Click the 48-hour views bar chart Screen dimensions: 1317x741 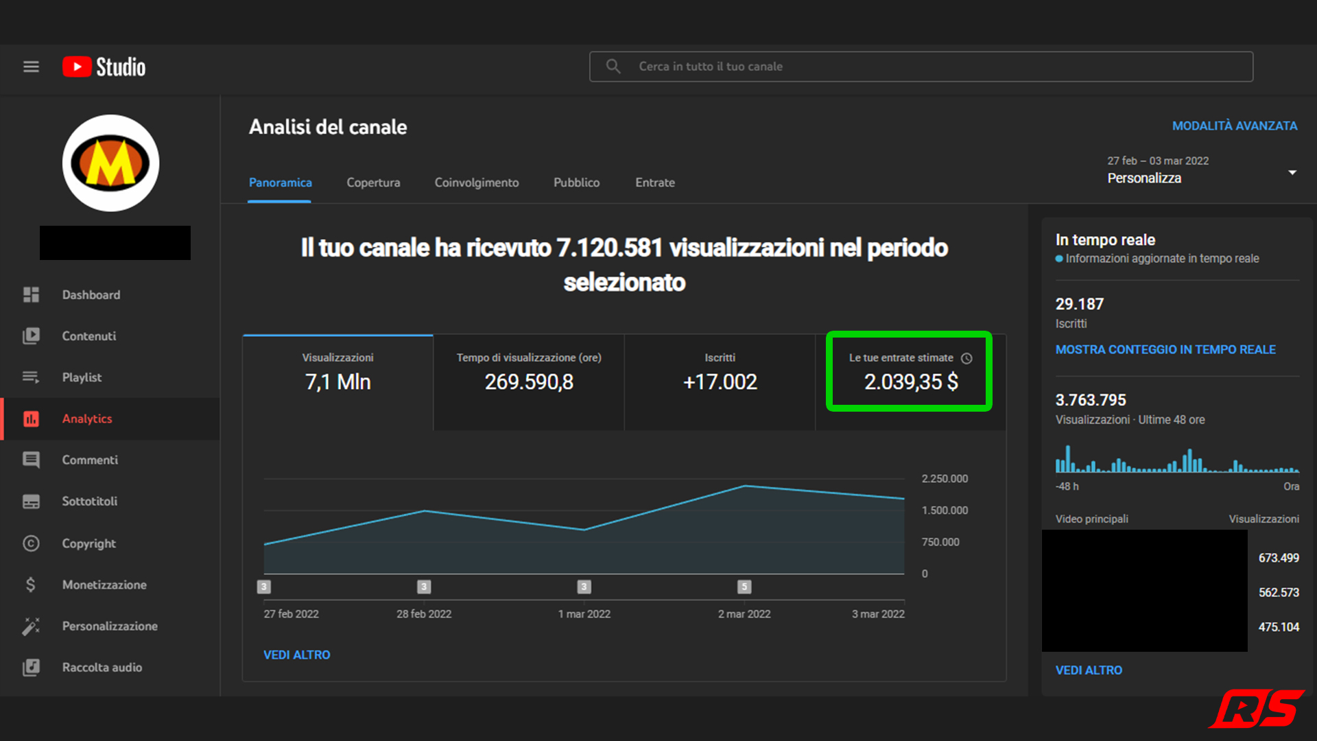click(x=1177, y=459)
